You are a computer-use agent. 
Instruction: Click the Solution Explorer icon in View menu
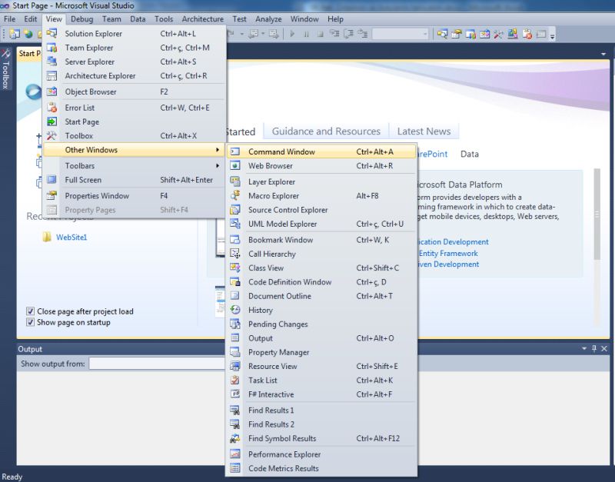[x=52, y=33]
